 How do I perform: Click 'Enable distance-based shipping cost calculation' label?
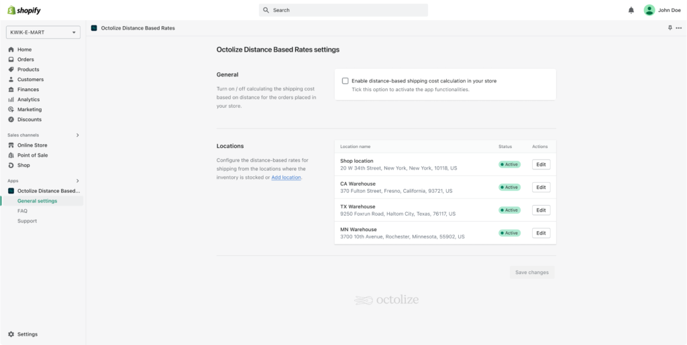[424, 81]
